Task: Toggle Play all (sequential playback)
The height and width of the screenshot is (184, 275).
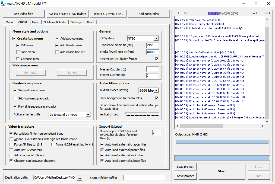Action: click(15, 106)
